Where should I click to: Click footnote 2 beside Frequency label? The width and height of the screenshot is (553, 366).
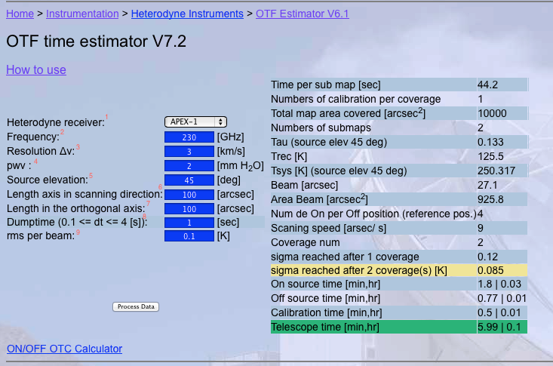pyautogui.click(x=63, y=132)
